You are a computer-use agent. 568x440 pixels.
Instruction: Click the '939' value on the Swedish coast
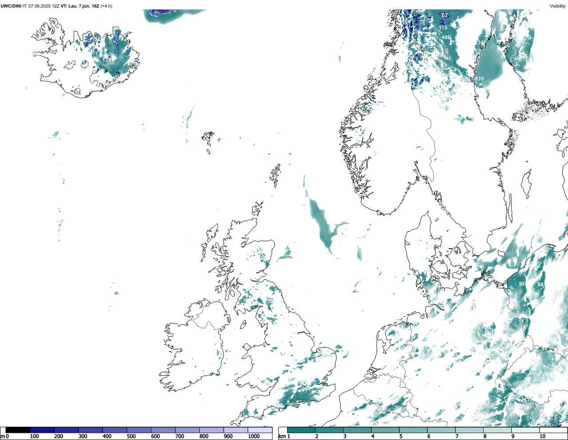[x=479, y=79]
